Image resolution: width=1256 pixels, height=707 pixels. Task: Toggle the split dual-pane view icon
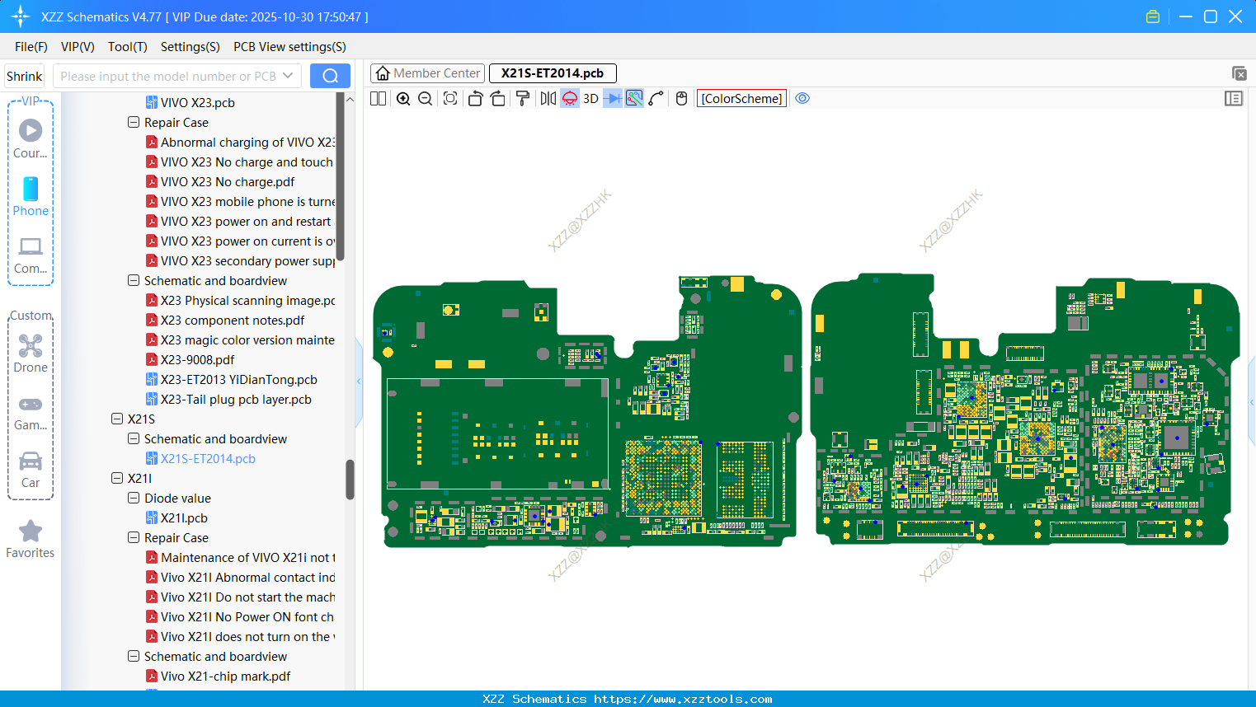[x=379, y=99]
